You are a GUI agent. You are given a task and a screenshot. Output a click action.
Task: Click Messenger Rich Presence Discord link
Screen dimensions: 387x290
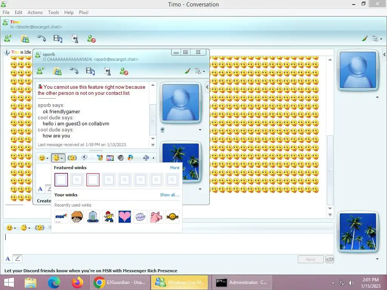(x=91, y=271)
